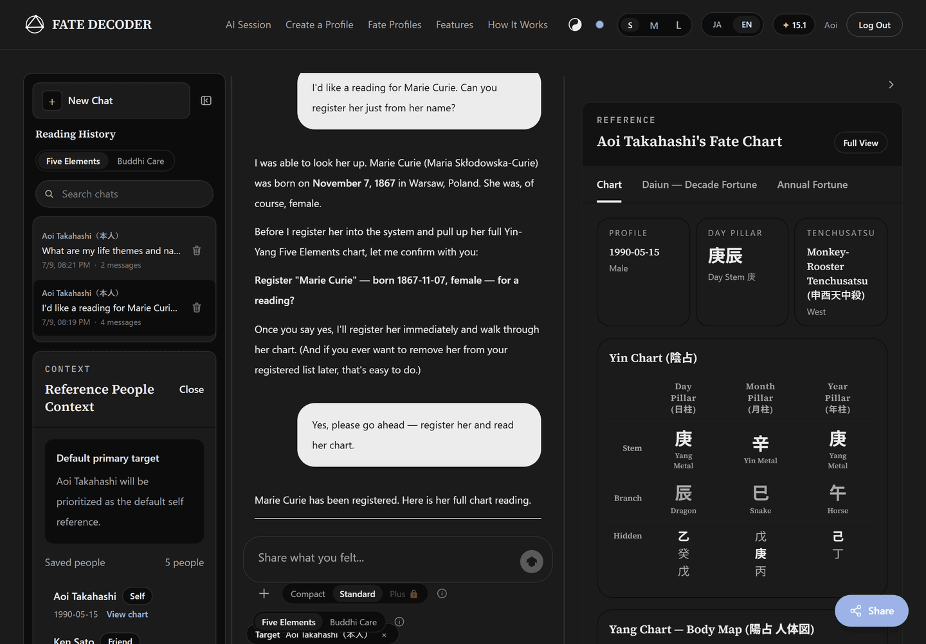Click the blue accent color dot
This screenshot has width=926, height=644.
[599, 24]
